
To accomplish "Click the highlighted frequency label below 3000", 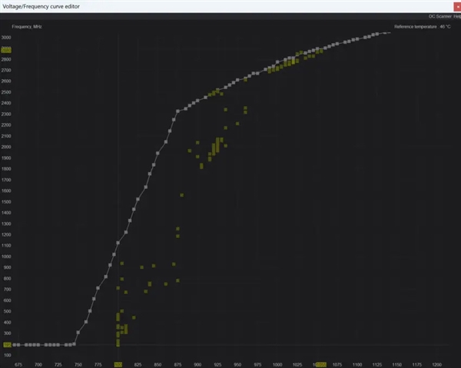I will click(6, 50).
